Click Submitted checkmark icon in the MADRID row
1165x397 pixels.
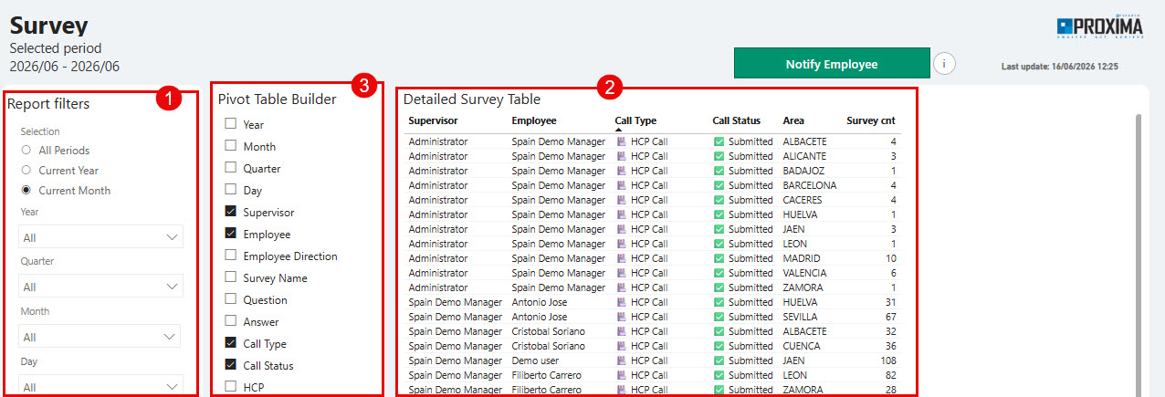[x=719, y=258]
